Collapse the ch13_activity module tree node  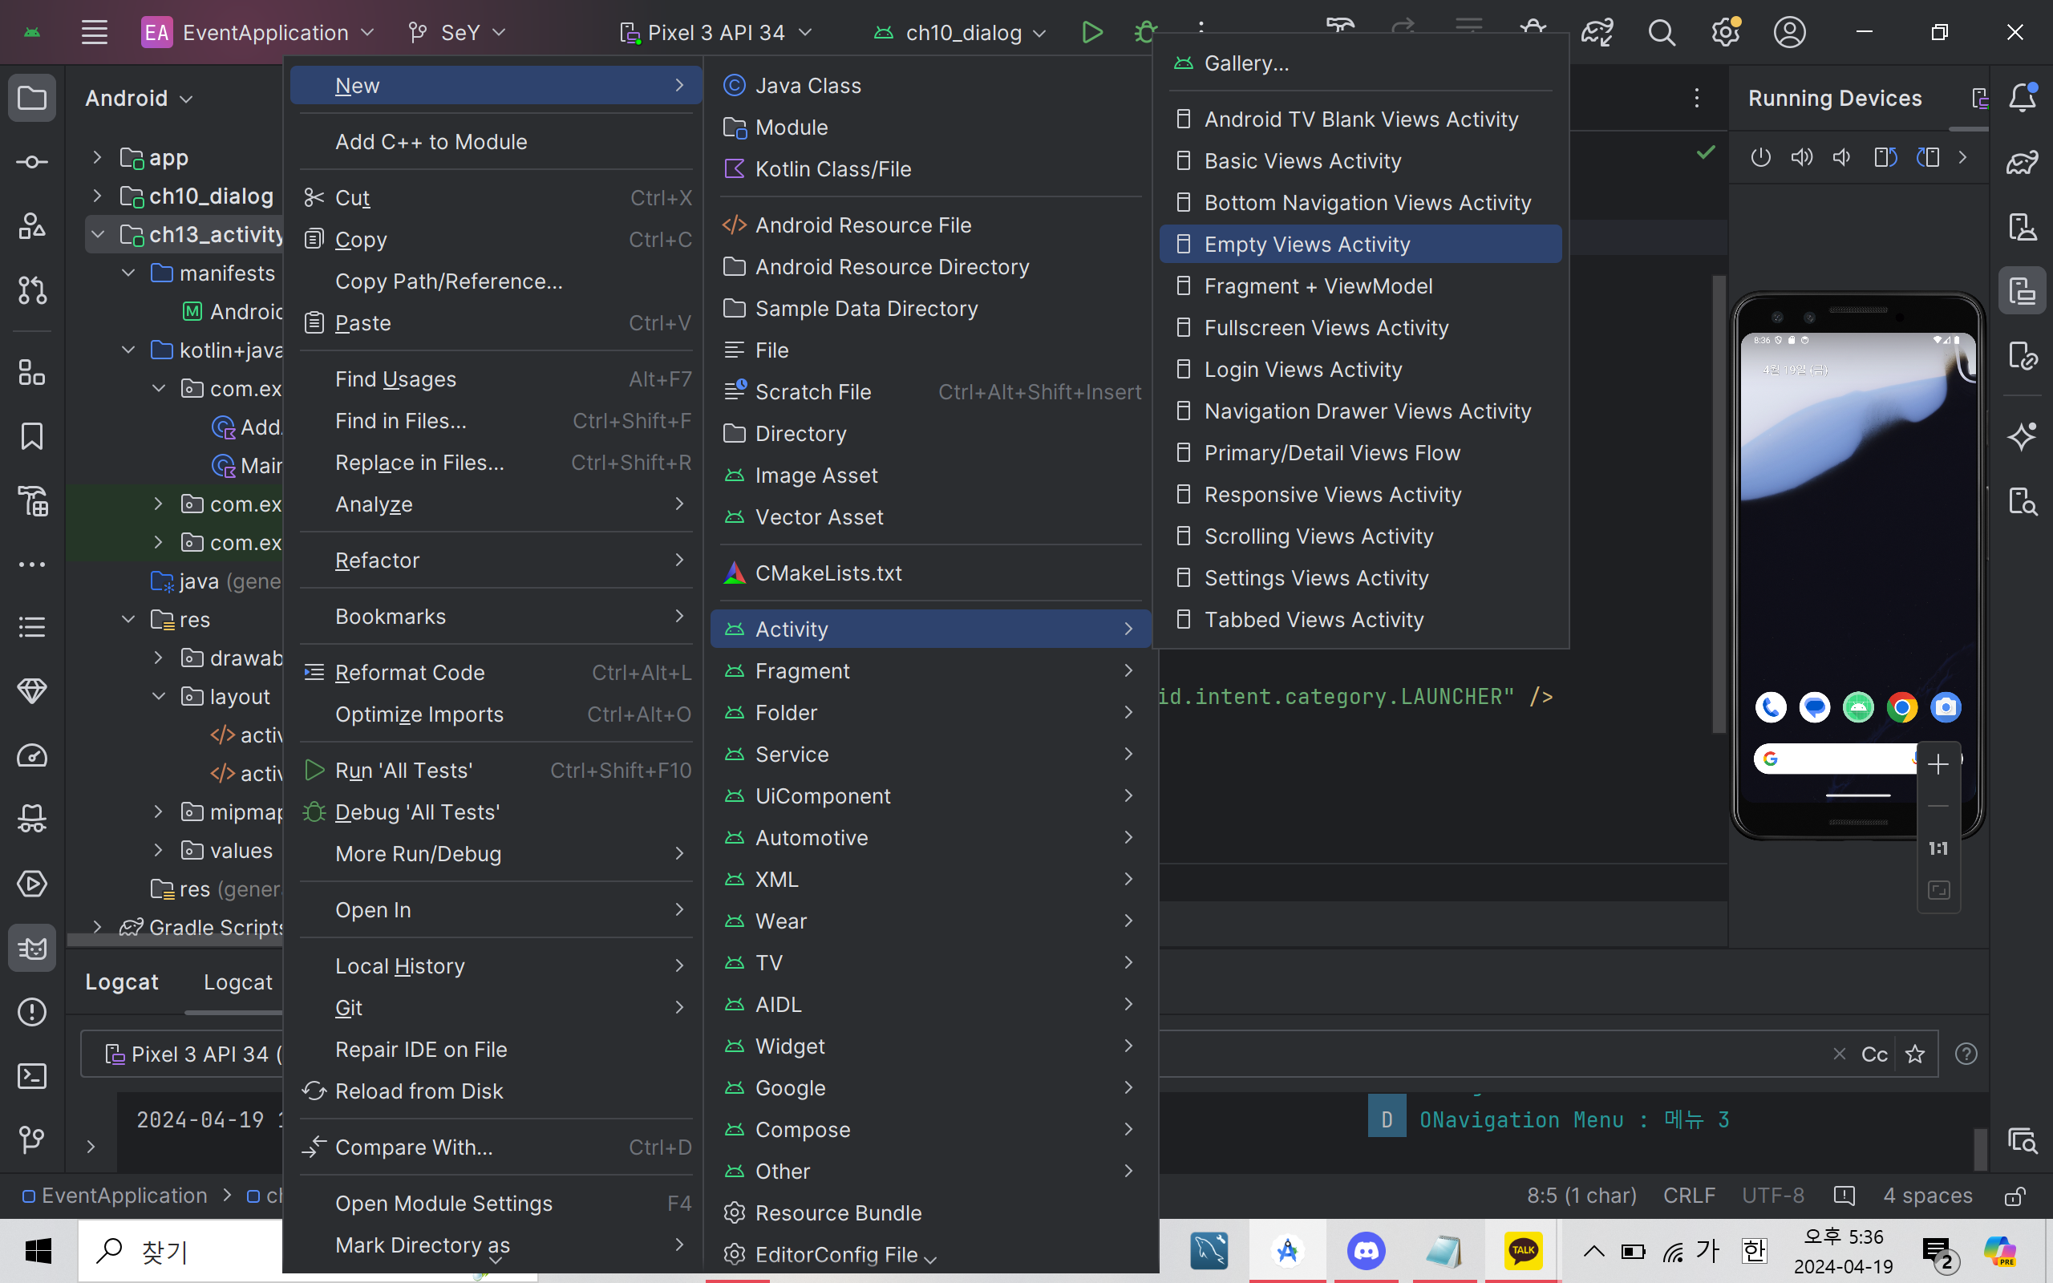point(99,234)
